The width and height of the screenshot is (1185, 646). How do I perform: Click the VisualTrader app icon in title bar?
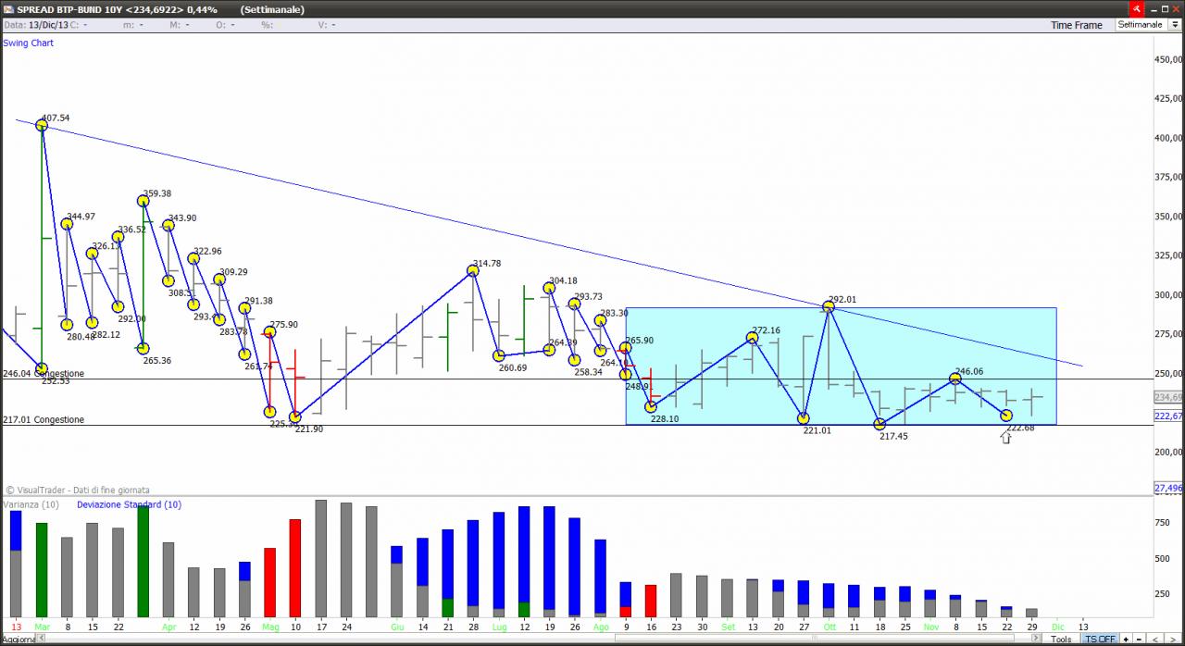pos(8,9)
